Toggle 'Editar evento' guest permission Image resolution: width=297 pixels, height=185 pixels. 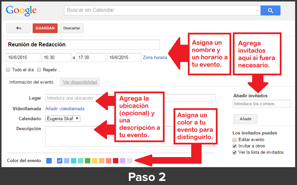234,140
